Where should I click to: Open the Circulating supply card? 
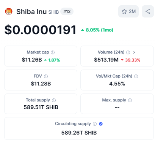pyautogui.click(x=79, y=128)
